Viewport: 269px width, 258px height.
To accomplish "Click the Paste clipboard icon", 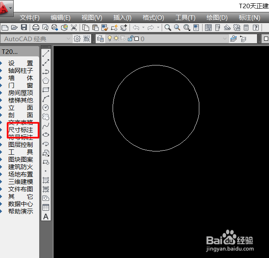I will click(95, 28).
